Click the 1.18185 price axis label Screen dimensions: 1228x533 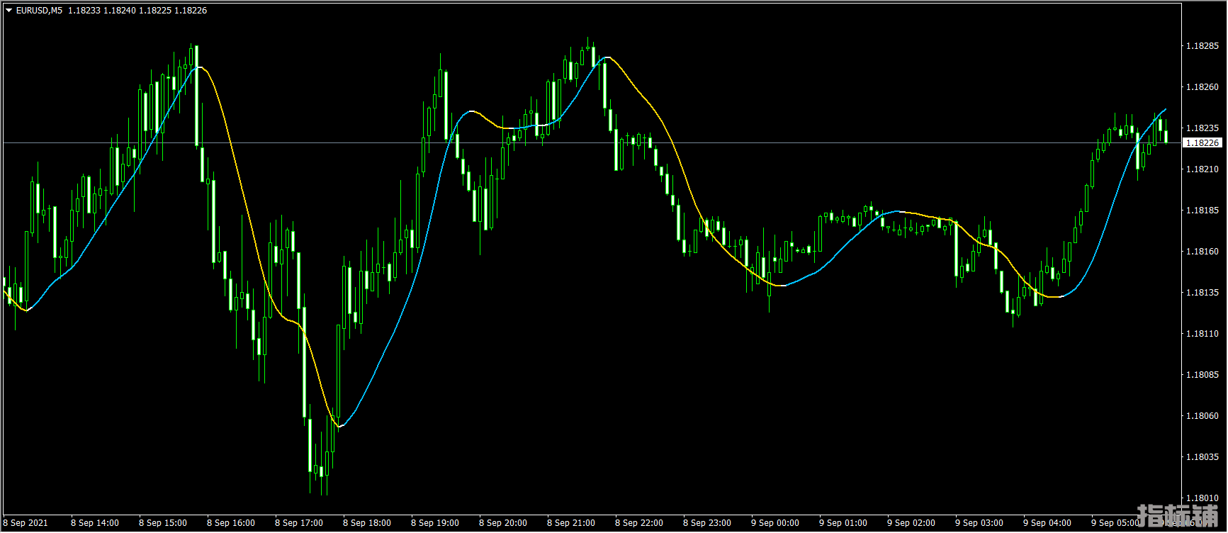coord(1202,211)
